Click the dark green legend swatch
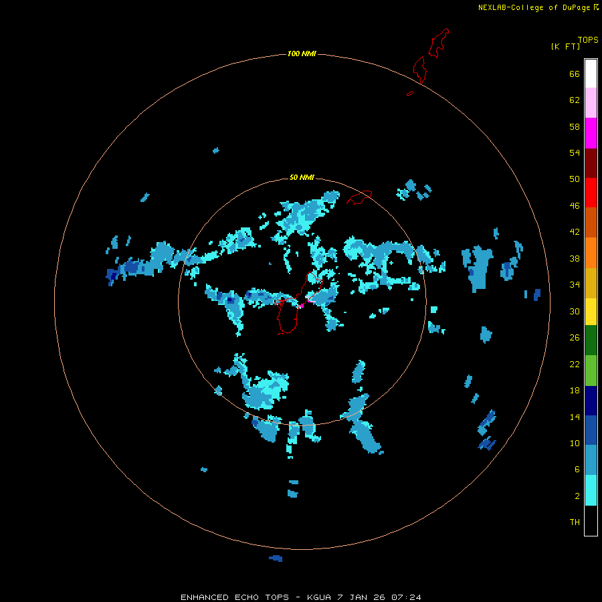Viewport: 602px width, 602px height. [x=591, y=340]
